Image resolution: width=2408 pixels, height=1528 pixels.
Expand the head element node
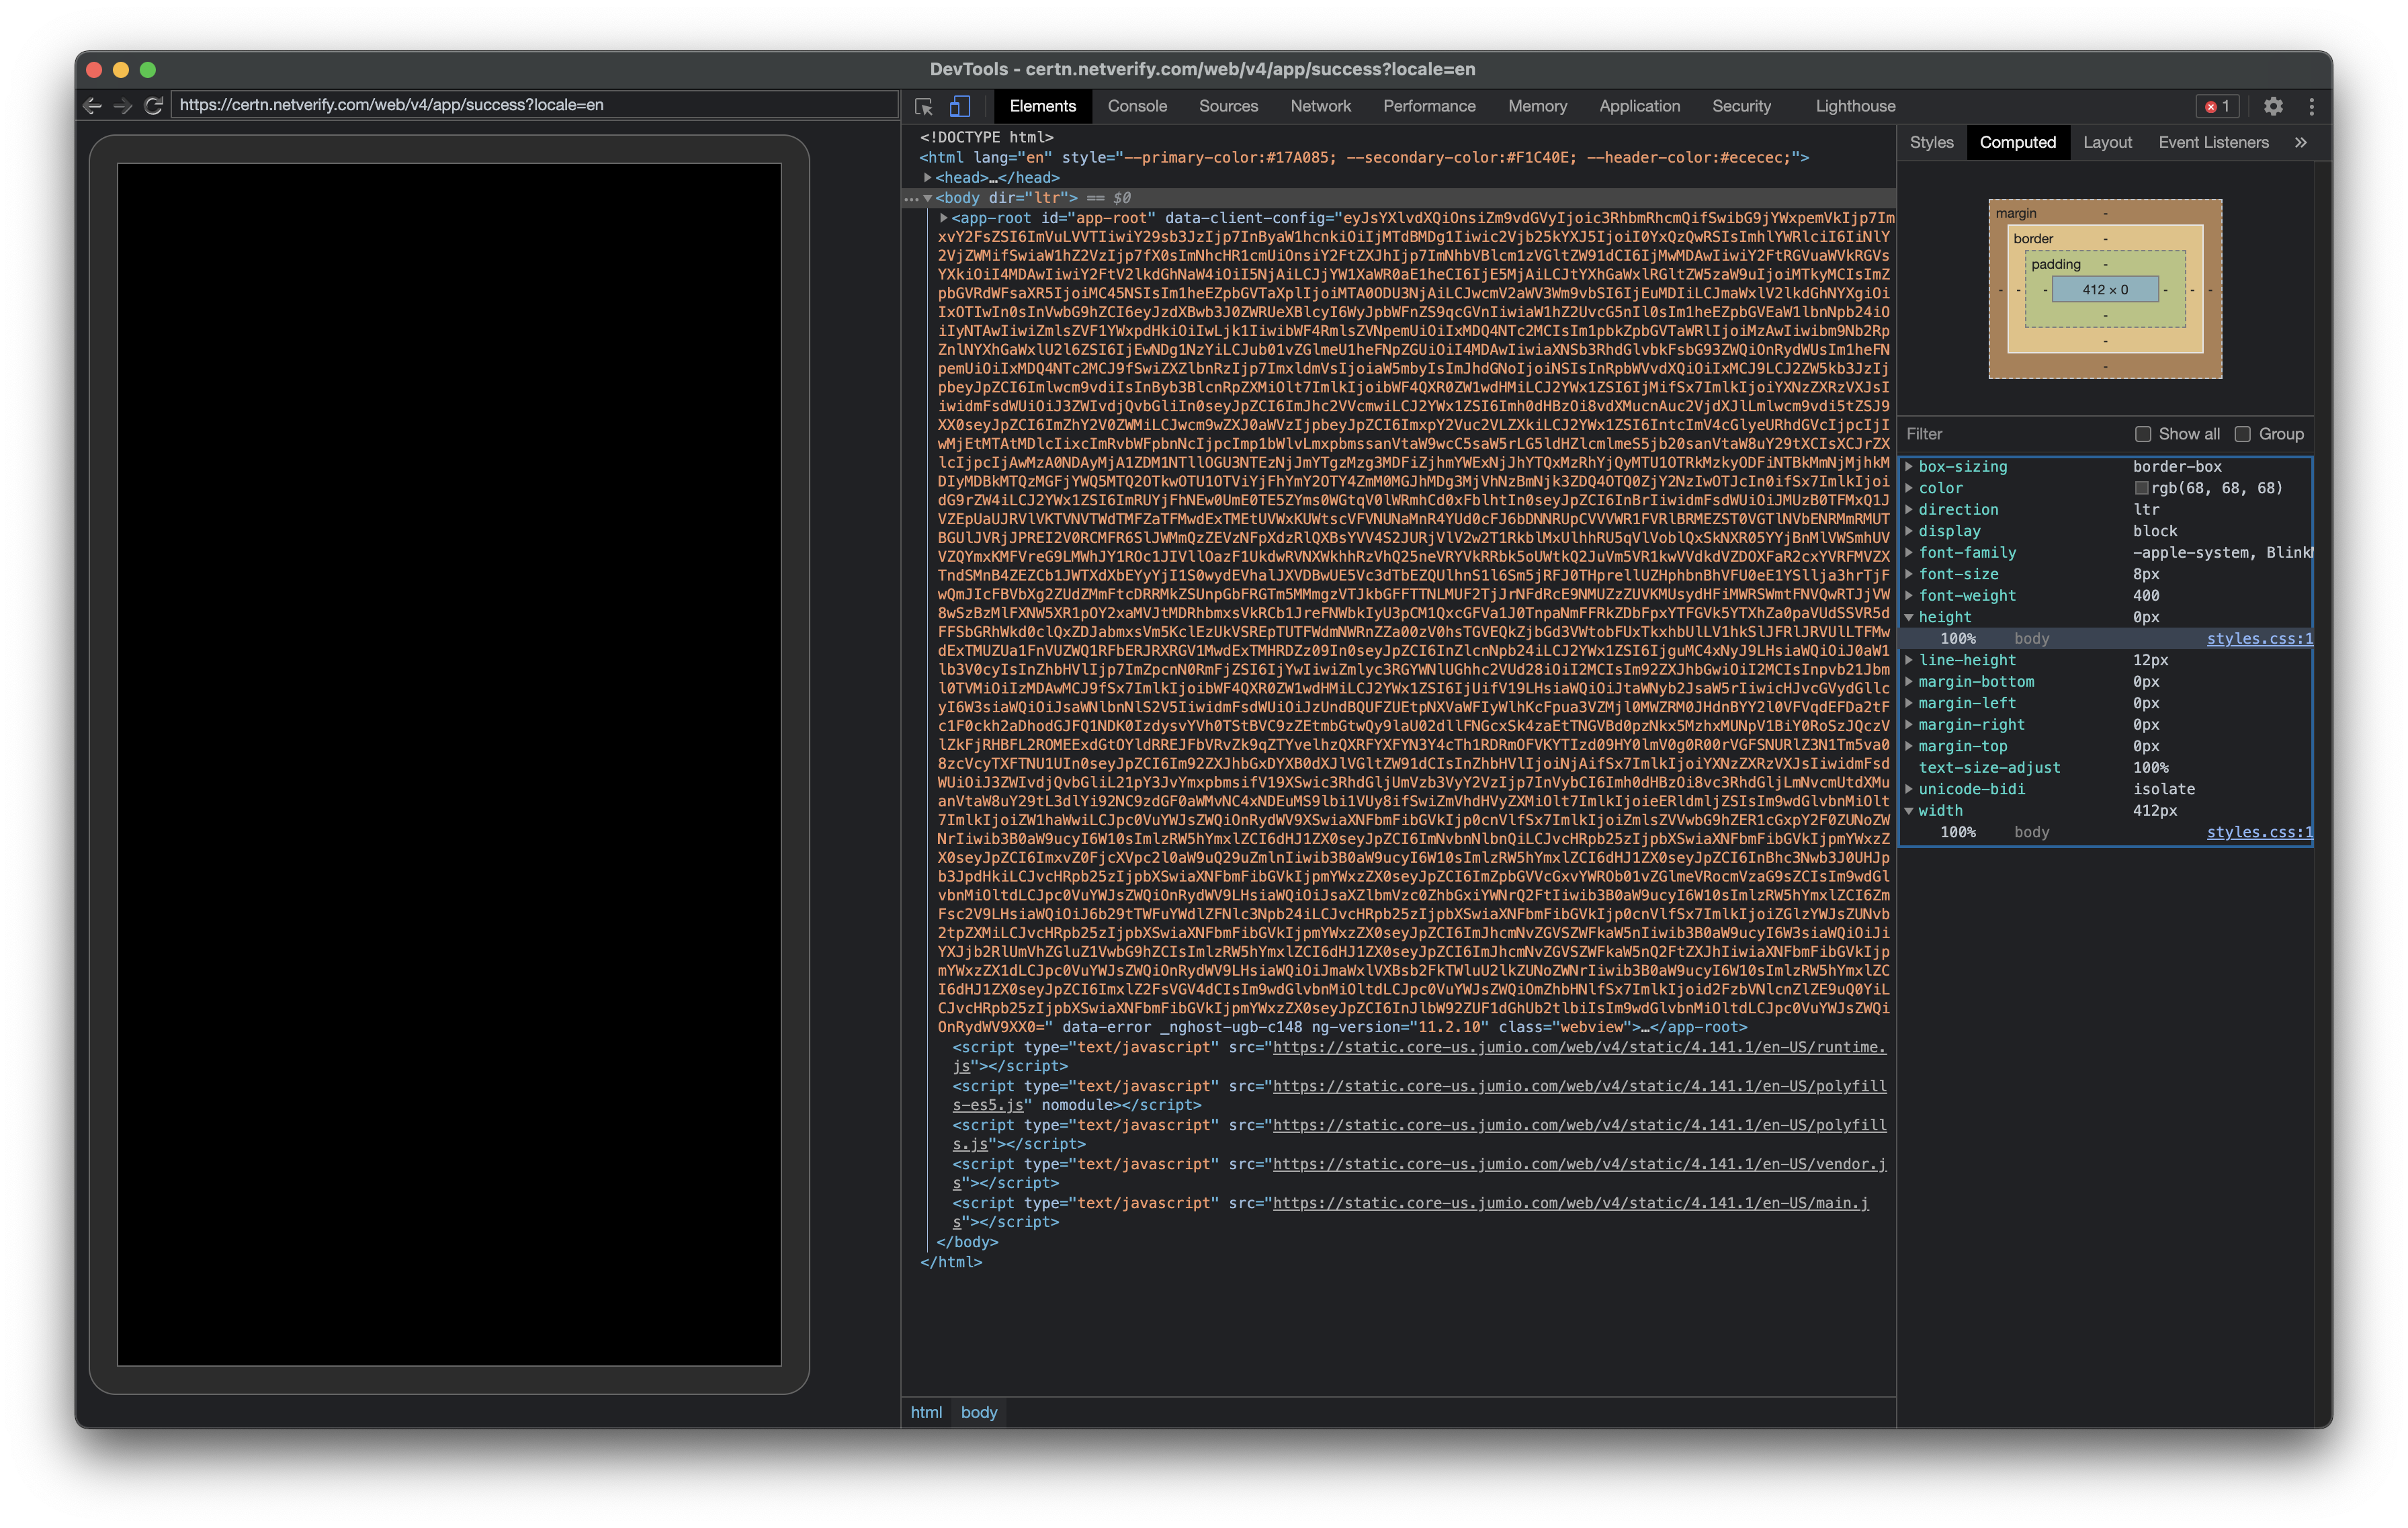click(x=927, y=178)
